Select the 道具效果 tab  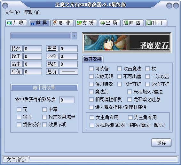(x=92, y=59)
